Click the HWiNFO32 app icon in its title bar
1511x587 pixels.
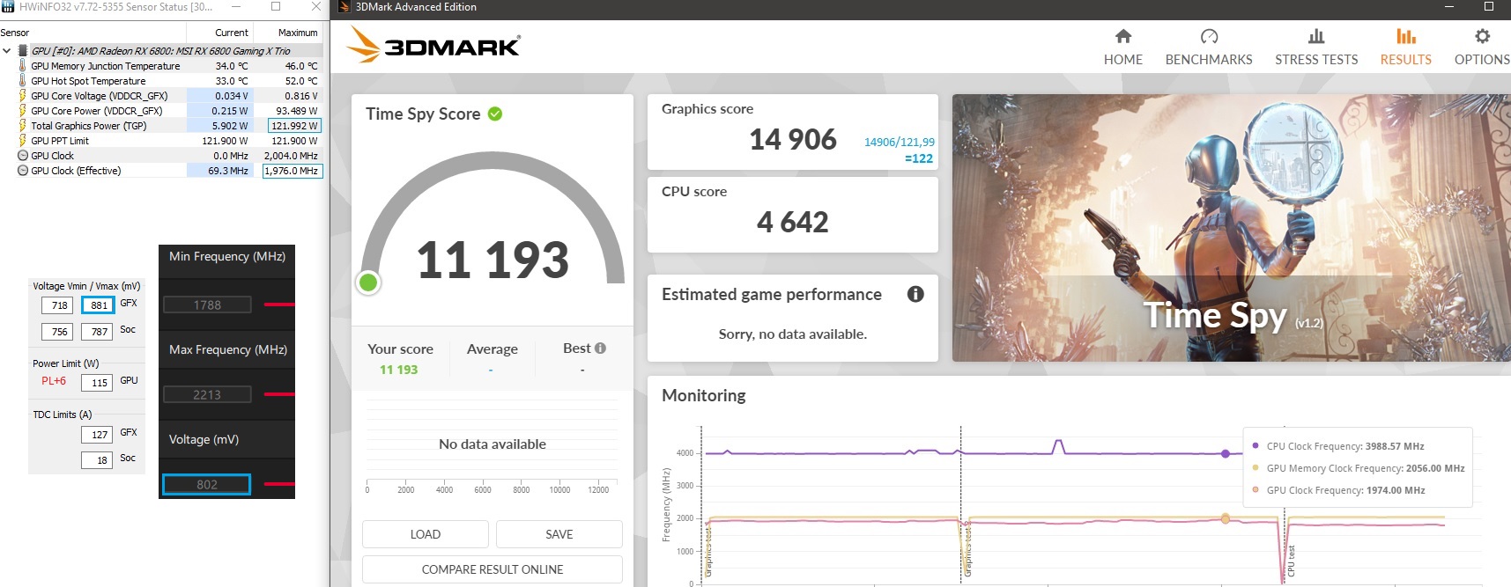coord(8,7)
